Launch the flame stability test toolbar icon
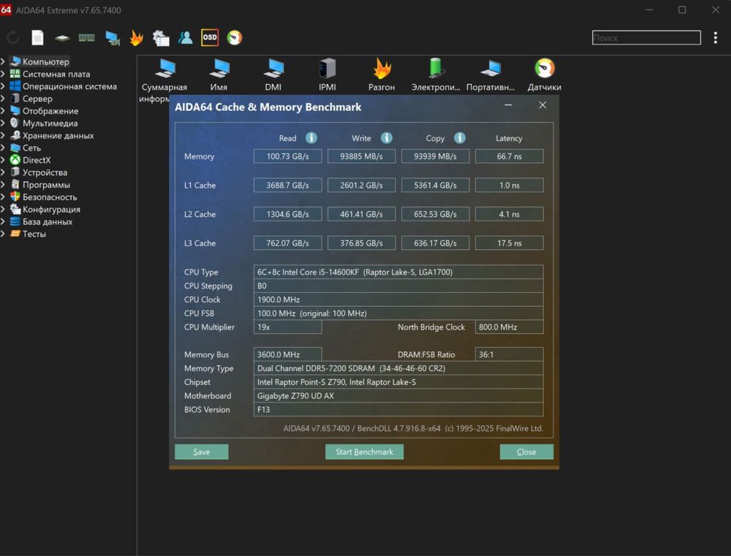Viewport: 731px width, 556px height. point(137,38)
